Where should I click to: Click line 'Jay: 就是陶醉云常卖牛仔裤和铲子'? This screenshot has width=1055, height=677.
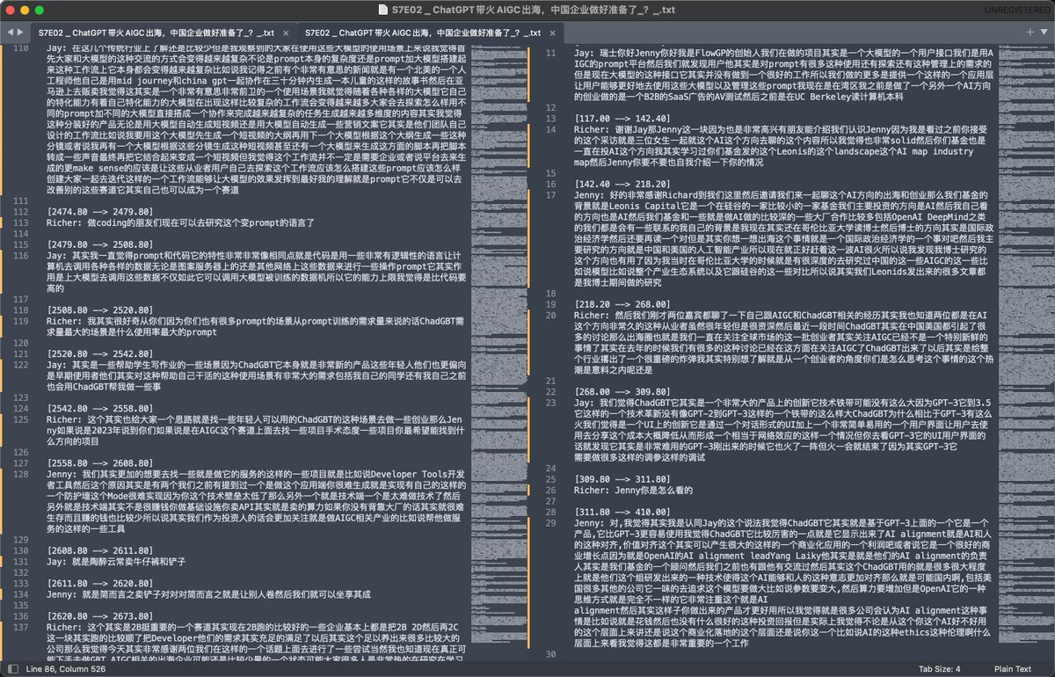click(118, 560)
